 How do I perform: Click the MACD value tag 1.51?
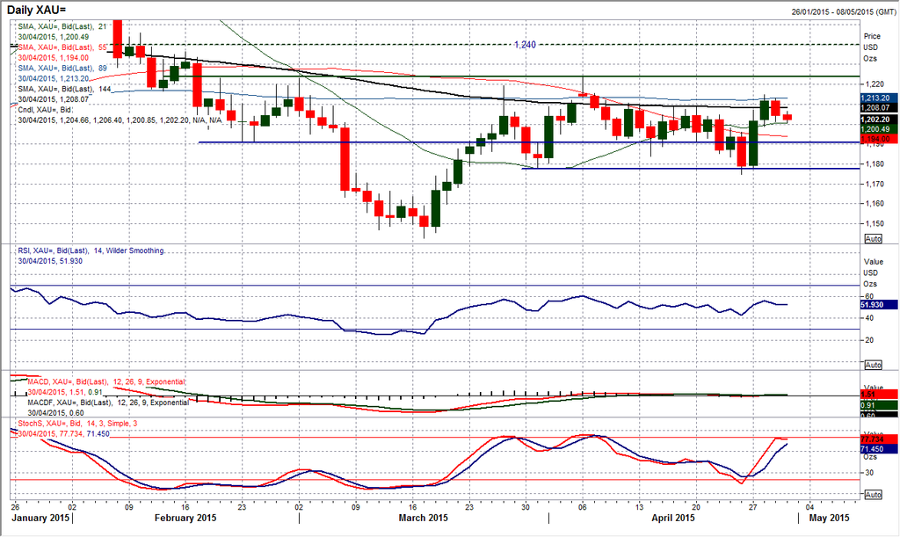click(879, 395)
